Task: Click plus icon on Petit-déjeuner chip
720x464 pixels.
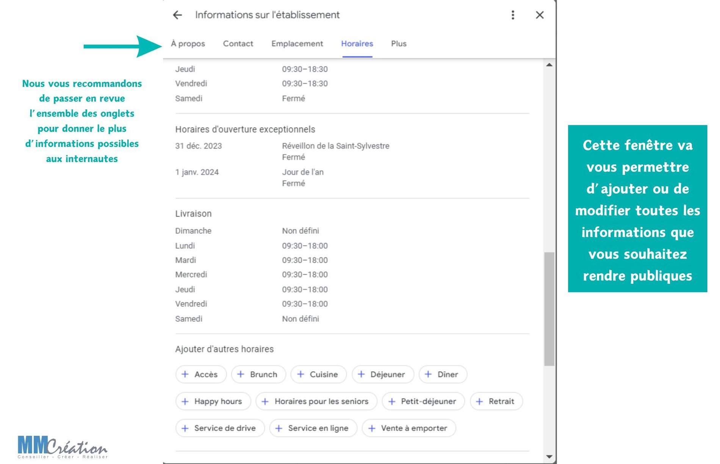Action: 392,402
